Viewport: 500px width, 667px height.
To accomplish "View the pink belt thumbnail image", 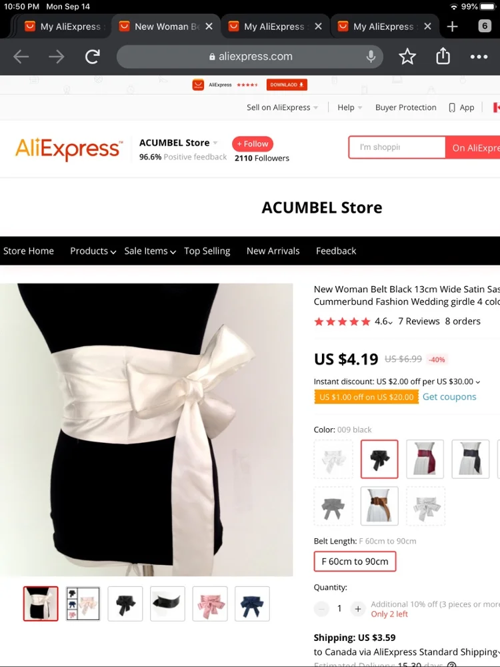I will point(210,604).
